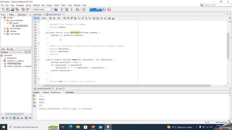Collapse code fold at line 14
This screenshot has height=130, width=232.
tap(39, 32)
